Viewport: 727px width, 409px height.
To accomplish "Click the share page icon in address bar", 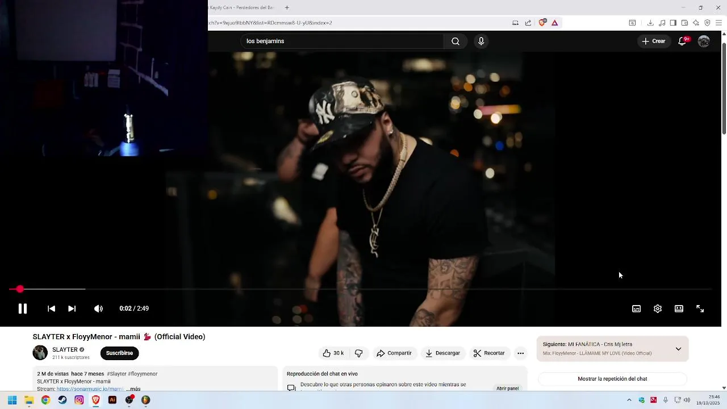I will 528,23.
